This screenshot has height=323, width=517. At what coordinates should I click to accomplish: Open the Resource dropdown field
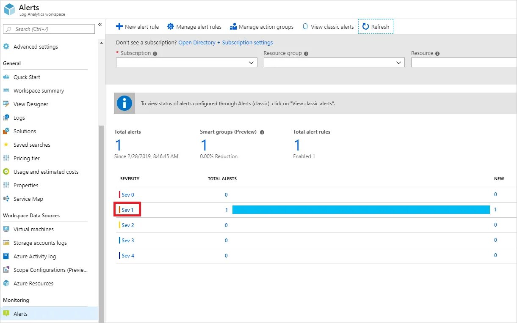464,63
